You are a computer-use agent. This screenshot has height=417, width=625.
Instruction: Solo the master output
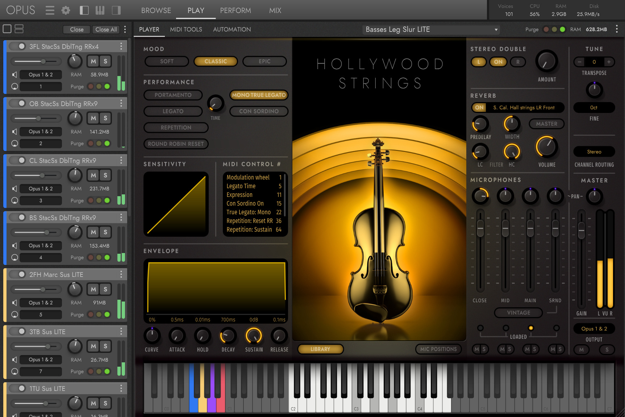pos(607,350)
